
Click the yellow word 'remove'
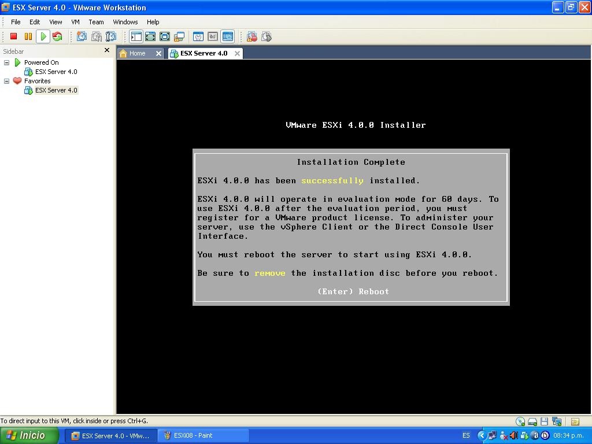coord(269,273)
